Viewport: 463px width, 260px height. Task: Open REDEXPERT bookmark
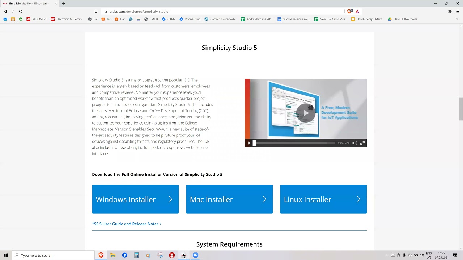[37, 19]
